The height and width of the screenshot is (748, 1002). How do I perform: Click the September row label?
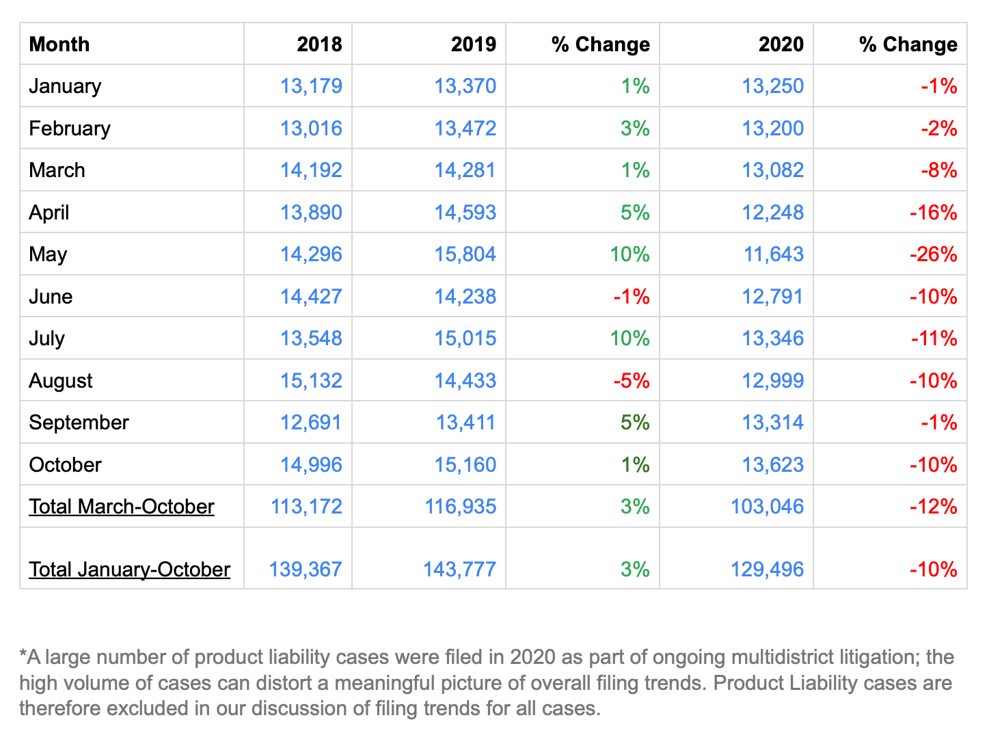coord(79,423)
